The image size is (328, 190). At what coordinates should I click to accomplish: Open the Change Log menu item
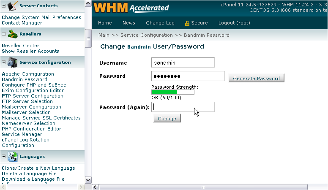click(x=160, y=23)
